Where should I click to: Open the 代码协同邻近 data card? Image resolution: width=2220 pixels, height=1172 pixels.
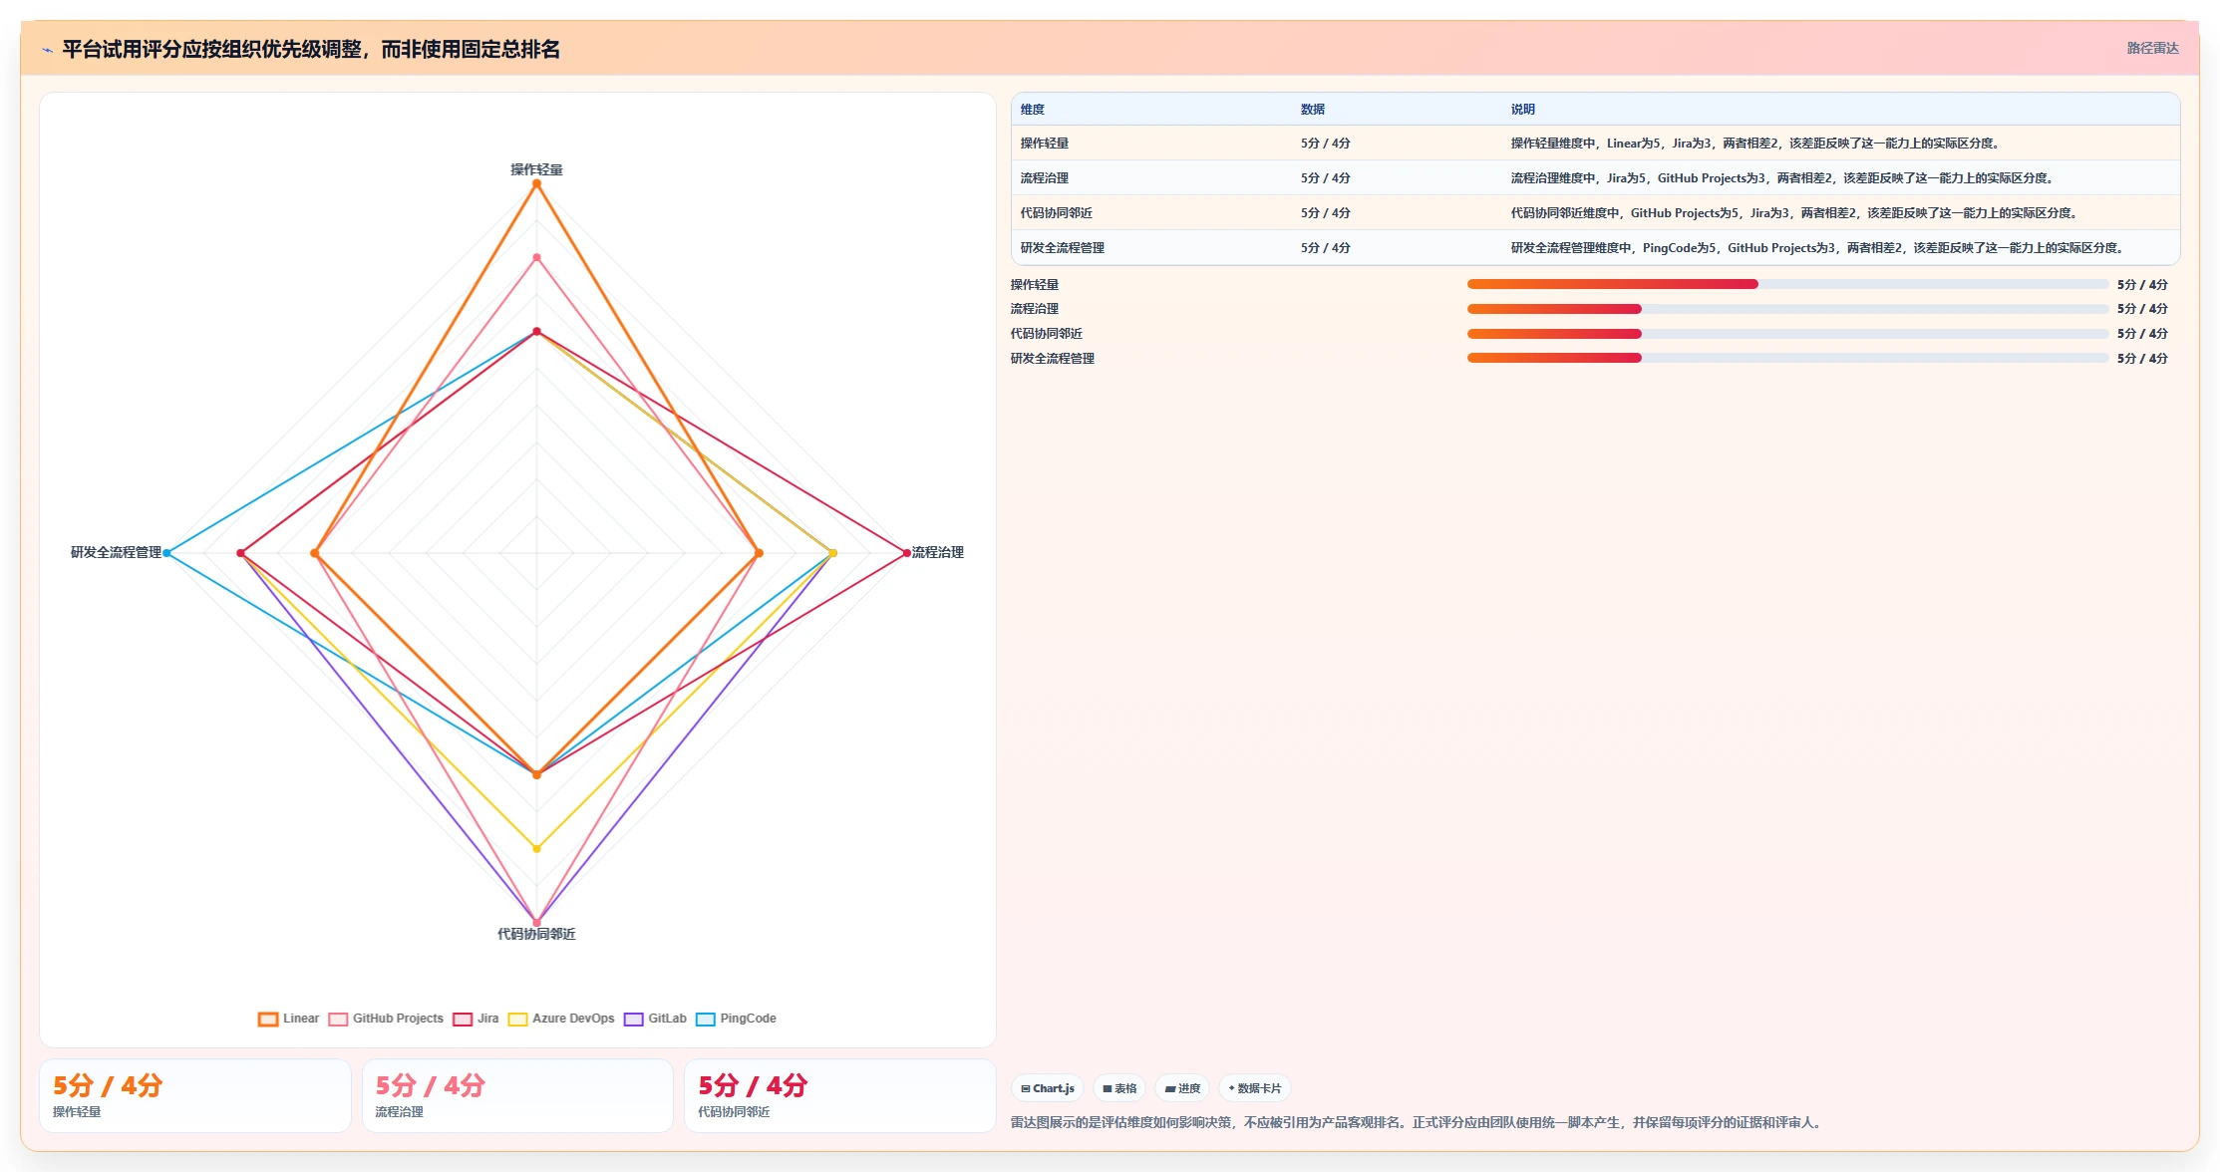[839, 1095]
